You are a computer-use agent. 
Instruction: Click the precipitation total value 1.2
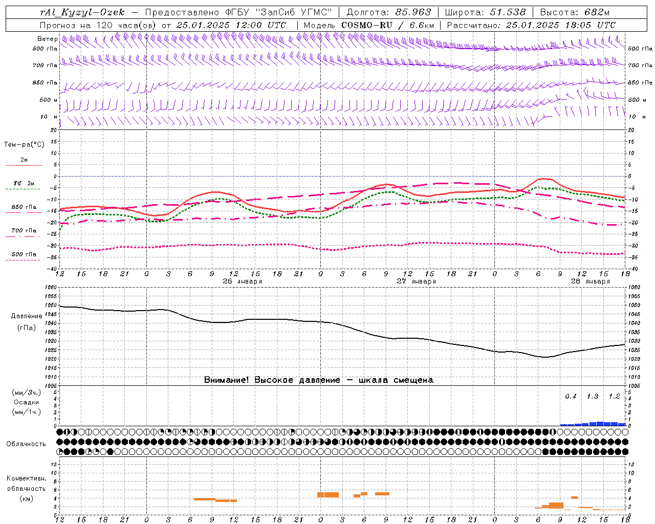point(614,397)
